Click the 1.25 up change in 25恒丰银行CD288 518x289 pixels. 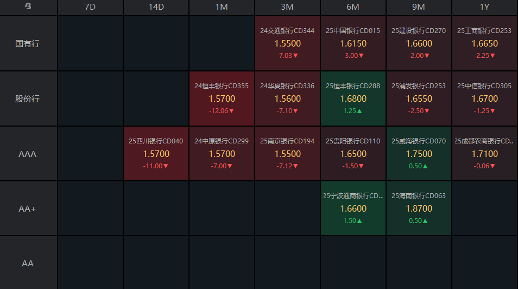tap(352, 111)
